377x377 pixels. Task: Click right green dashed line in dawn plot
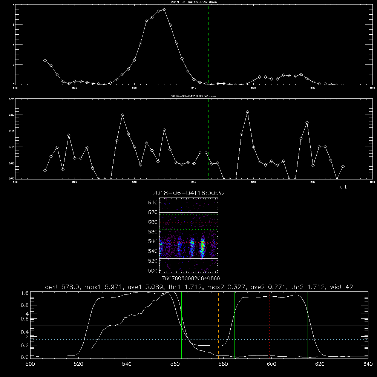(x=208, y=45)
